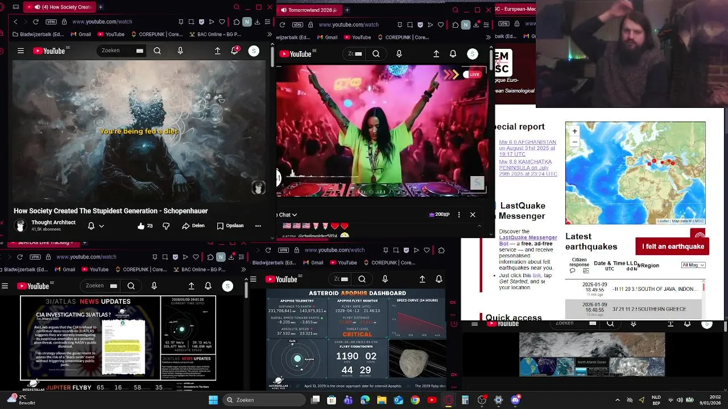Open YouTube hamburger menu in Apophis window

pos(254,279)
